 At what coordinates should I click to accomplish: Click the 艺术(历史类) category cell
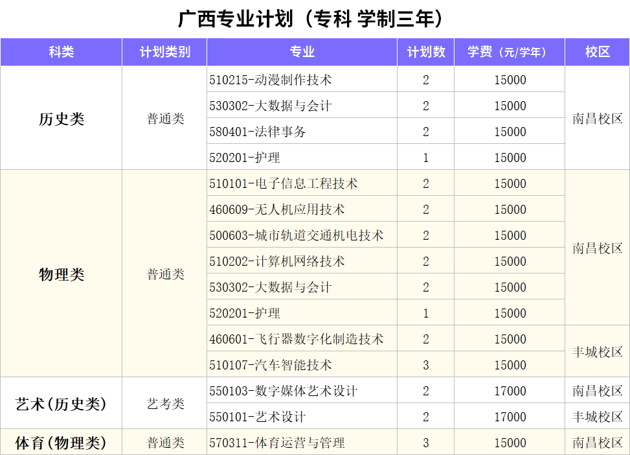61,404
